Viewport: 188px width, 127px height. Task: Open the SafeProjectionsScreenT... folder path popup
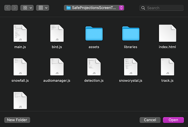point(94,8)
